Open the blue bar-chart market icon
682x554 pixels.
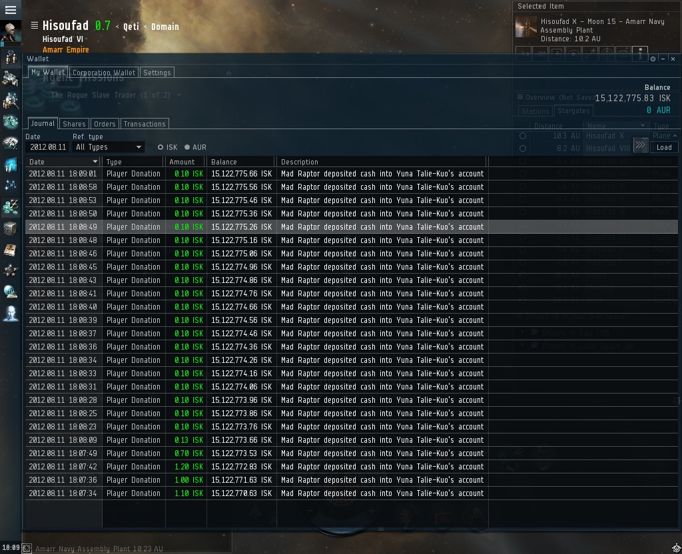tap(11, 165)
